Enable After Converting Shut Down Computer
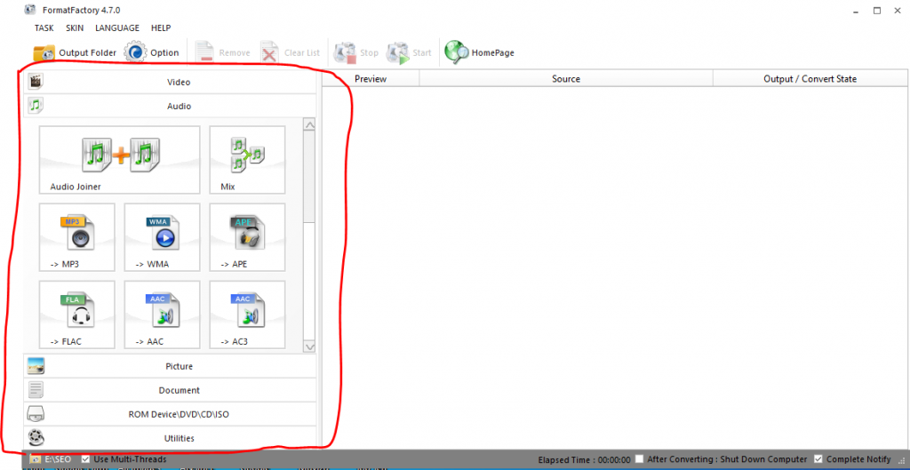The image size is (910, 470). click(x=639, y=459)
